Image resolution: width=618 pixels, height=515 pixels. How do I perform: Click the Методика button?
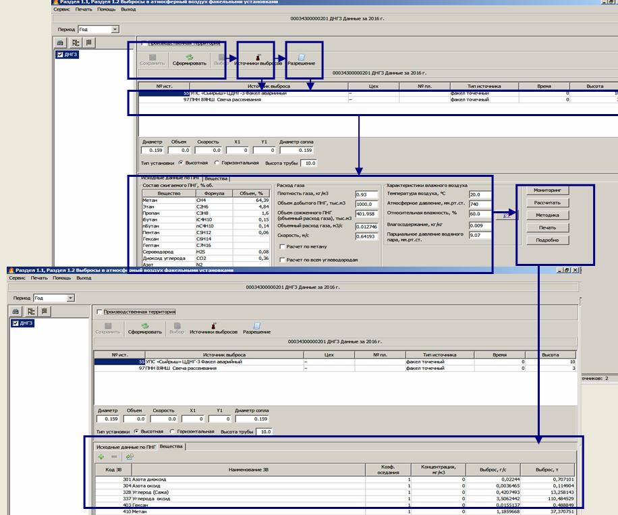pyautogui.click(x=548, y=215)
